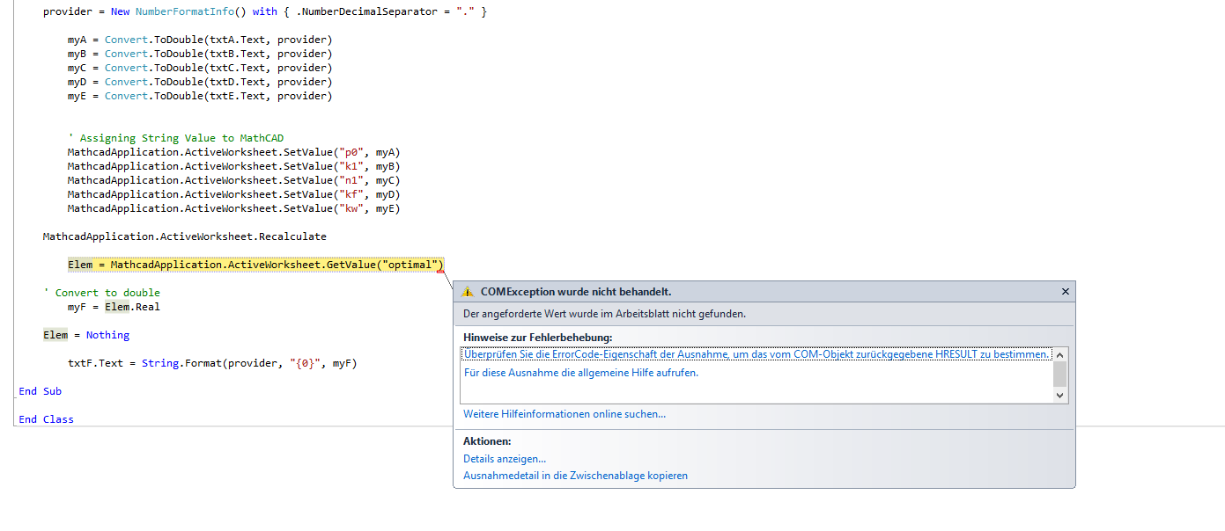Click the 'End Class' statement

[45, 419]
